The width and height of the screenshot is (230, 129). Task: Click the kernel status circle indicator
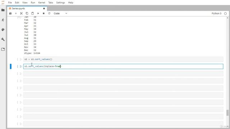pyautogui.click(x=225, y=14)
